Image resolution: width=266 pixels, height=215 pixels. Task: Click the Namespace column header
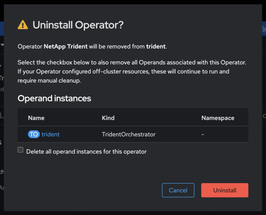218,118
